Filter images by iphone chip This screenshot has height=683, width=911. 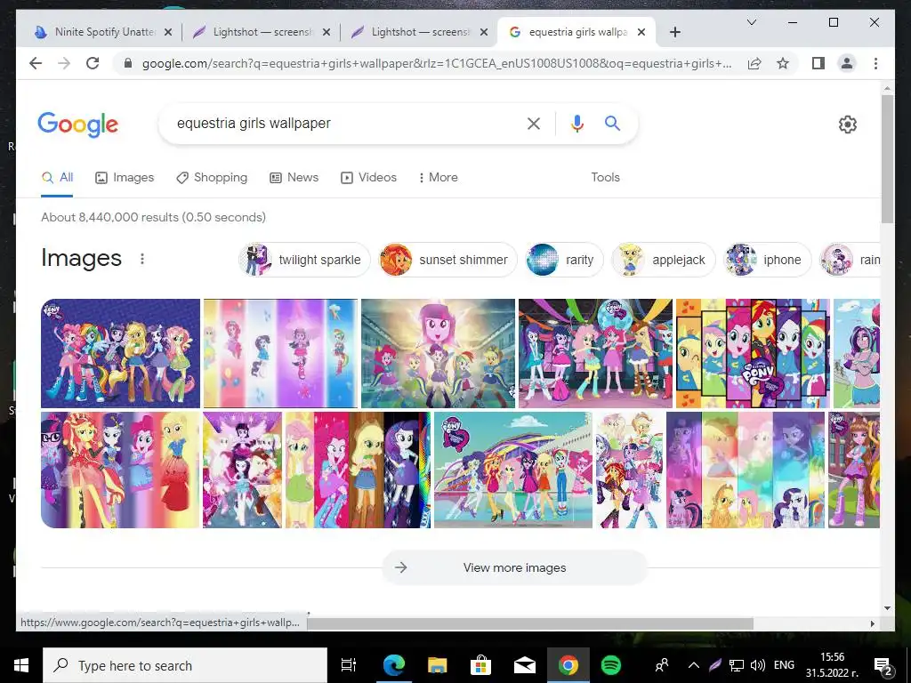click(x=767, y=260)
